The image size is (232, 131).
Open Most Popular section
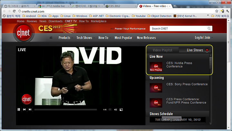pyautogui.click(x=123, y=38)
